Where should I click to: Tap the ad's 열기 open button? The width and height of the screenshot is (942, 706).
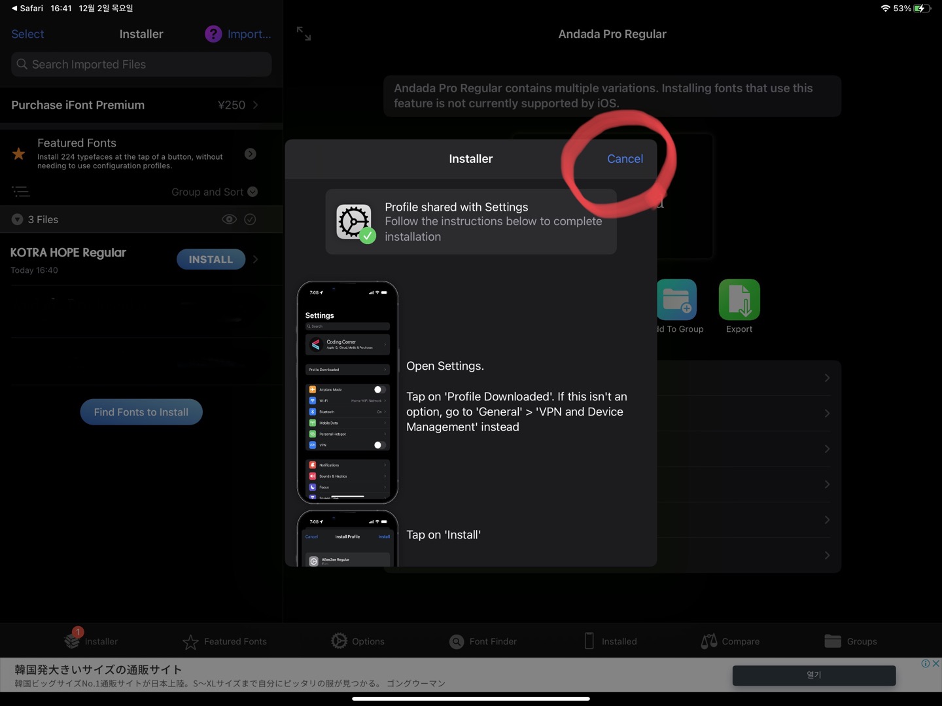coord(814,675)
